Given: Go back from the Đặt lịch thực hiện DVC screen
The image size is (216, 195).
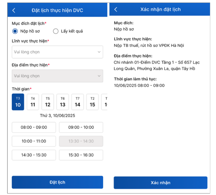Looking at the screenshot, I should coord(14,10).
